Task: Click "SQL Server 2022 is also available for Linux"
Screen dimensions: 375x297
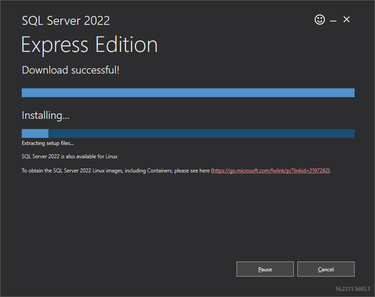Action: (69, 156)
